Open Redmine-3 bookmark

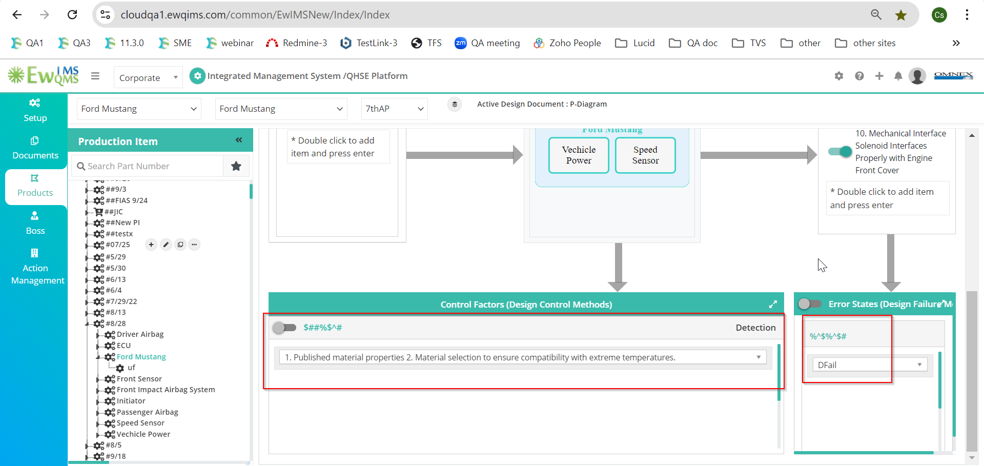click(x=296, y=43)
